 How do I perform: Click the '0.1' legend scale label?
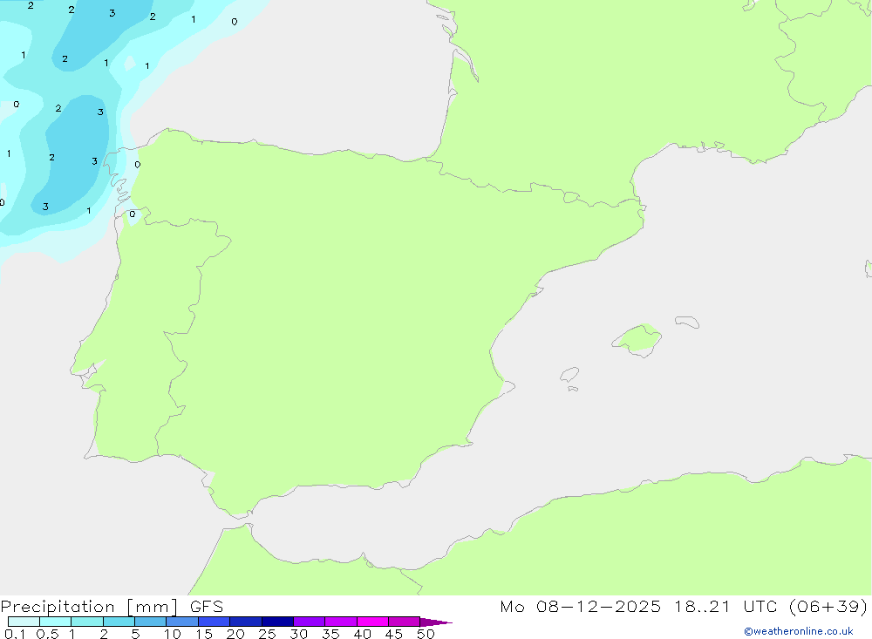click(x=15, y=634)
